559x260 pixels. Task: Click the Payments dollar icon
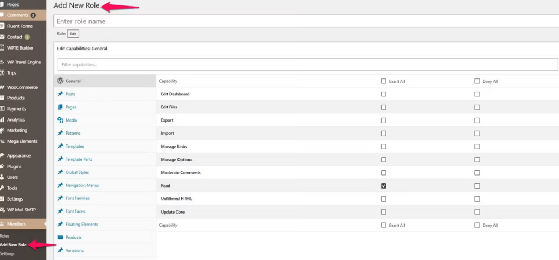tap(2, 108)
